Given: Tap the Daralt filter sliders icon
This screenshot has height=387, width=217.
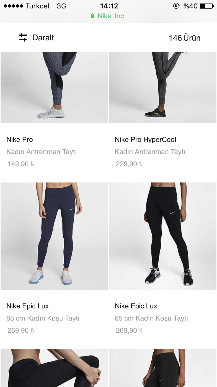Looking at the screenshot, I should (23, 37).
